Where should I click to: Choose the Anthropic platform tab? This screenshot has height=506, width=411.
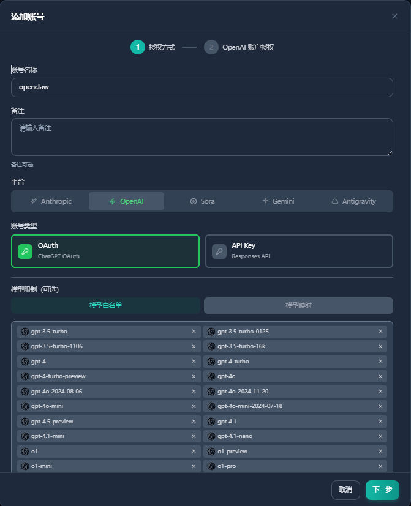51,201
